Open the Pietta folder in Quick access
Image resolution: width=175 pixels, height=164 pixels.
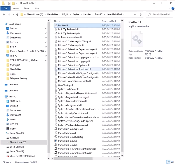point(13,74)
